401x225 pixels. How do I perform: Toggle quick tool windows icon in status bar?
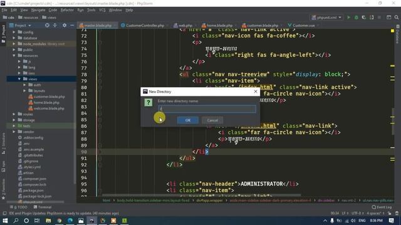pos(4,213)
